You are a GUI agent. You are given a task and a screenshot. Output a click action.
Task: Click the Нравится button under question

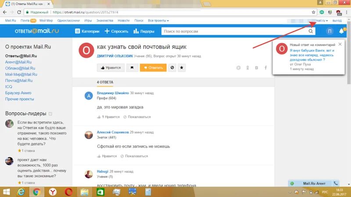(111, 68)
